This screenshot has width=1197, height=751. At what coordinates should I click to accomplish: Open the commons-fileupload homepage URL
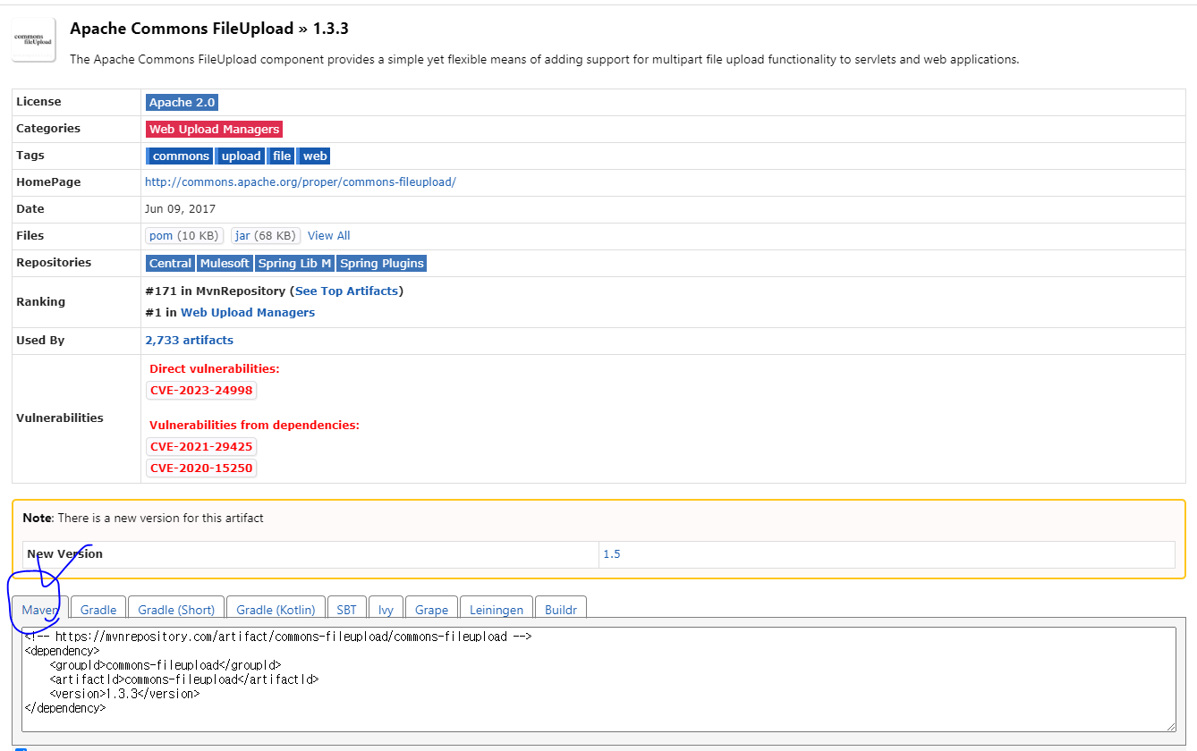301,181
